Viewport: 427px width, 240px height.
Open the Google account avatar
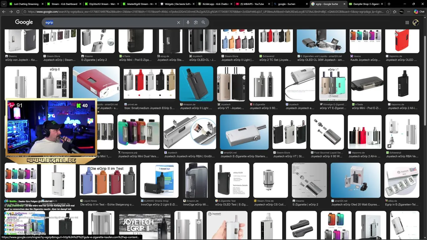point(416,22)
